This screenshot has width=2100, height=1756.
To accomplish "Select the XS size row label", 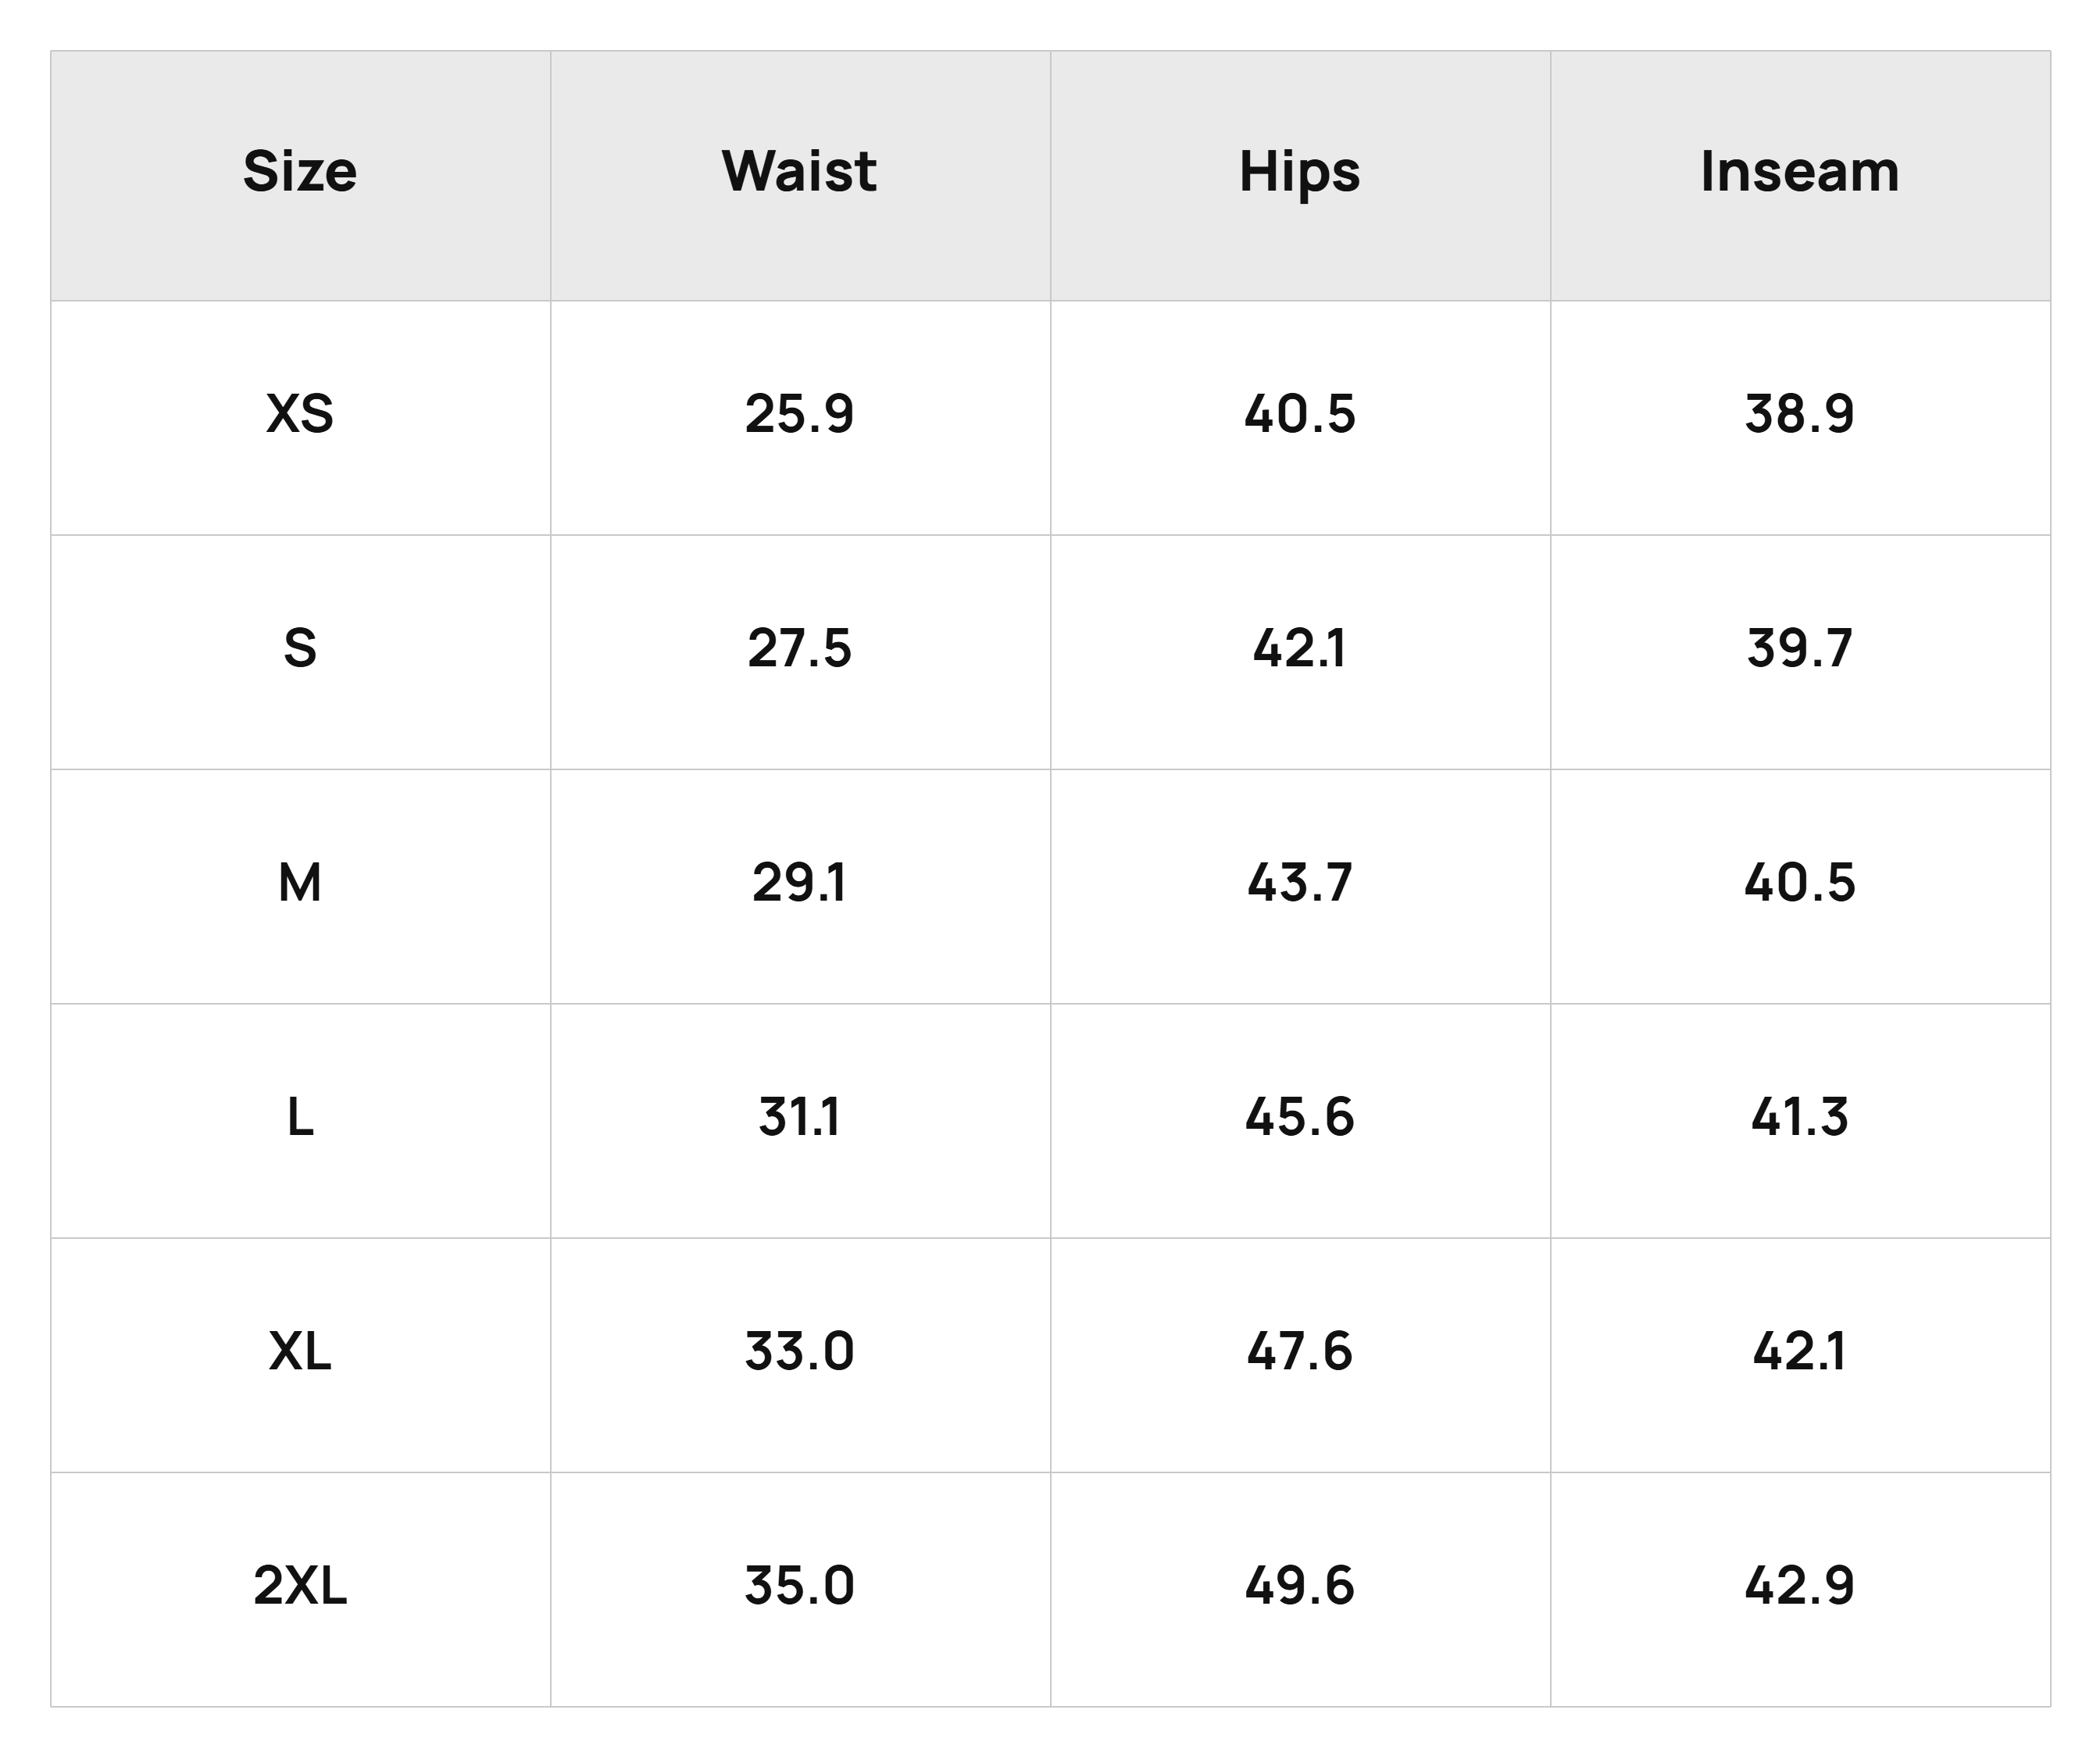I will [300, 414].
